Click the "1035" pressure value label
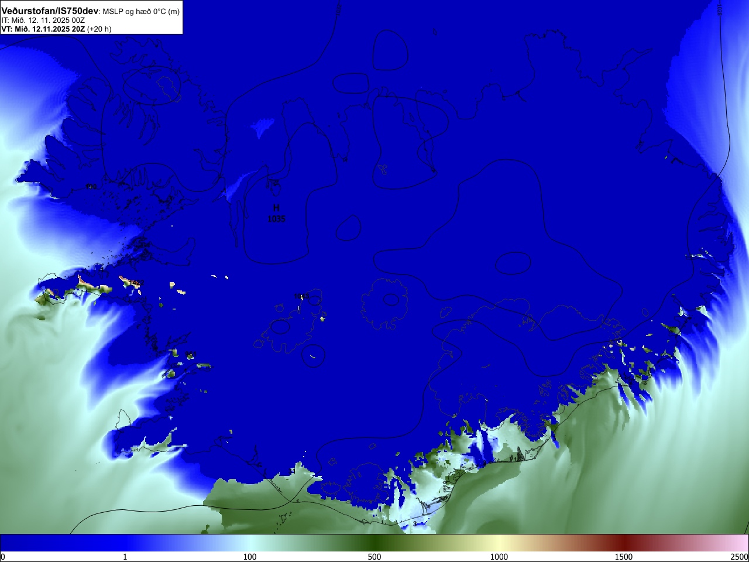The width and height of the screenshot is (749, 562). (x=276, y=218)
